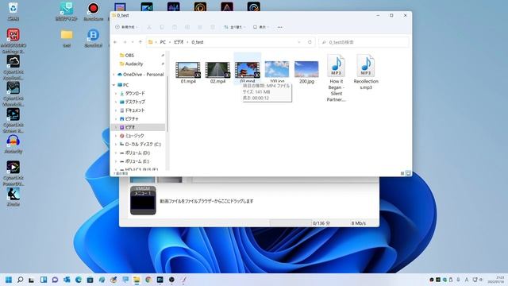Refresh the 0_test folder view
This screenshot has height=286, width=508.
(x=310, y=42)
